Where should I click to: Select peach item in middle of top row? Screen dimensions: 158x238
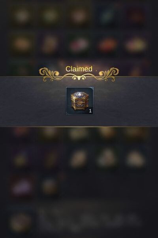point(79,15)
